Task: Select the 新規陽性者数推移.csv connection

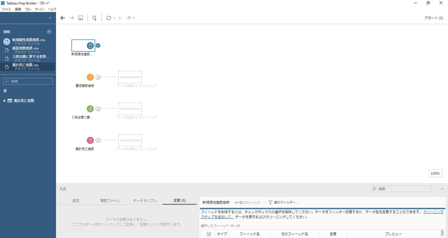Action: pos(28,41)
